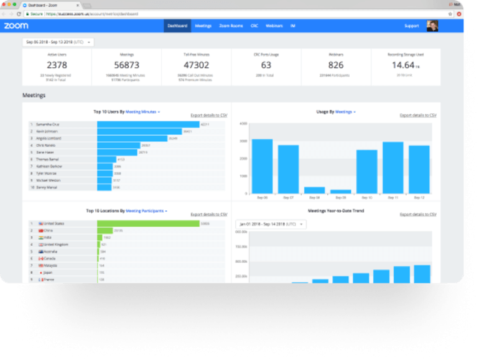Click the Meetings section heading
The image size is (479, 359).
[x=34, y=95]
